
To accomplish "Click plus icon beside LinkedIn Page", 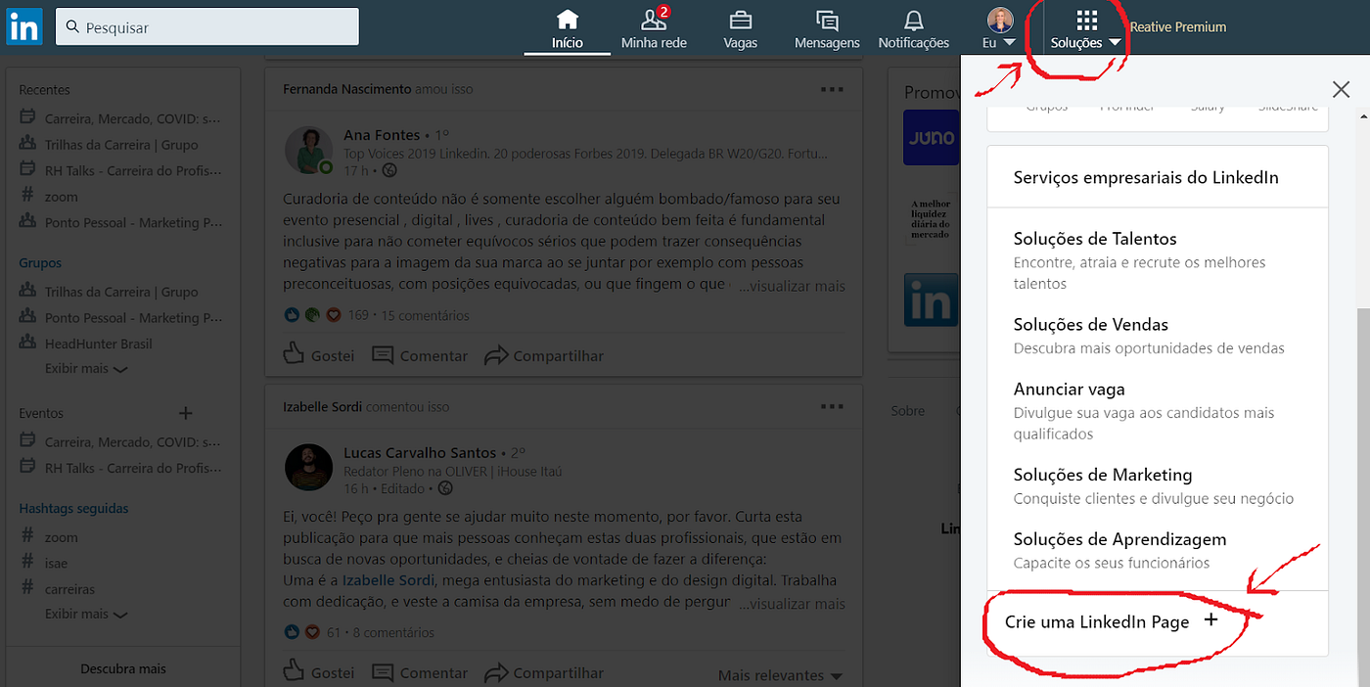I will pyautogui.click(x=1210, y=620).
